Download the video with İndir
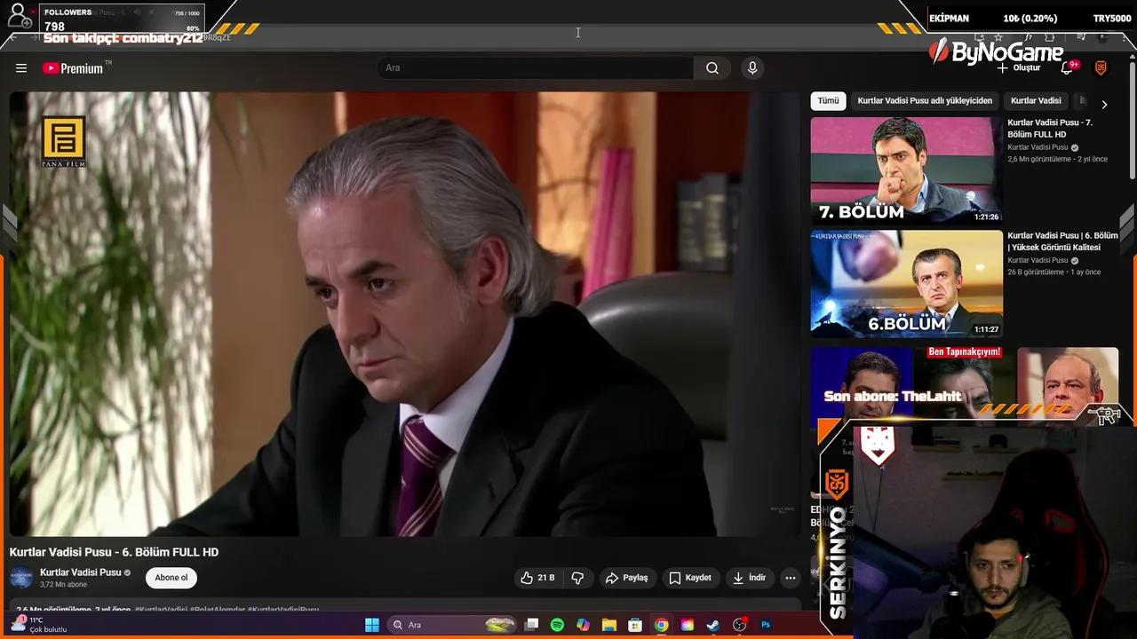The image size is (1137, 639). [x=749, y=578]
